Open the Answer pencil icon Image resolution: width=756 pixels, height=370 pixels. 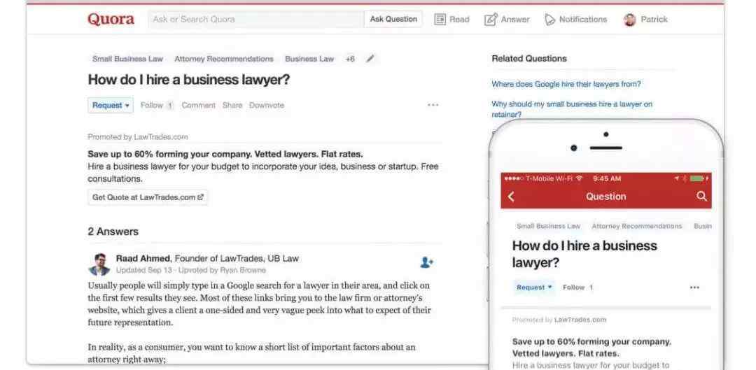[x=490, y=20]
